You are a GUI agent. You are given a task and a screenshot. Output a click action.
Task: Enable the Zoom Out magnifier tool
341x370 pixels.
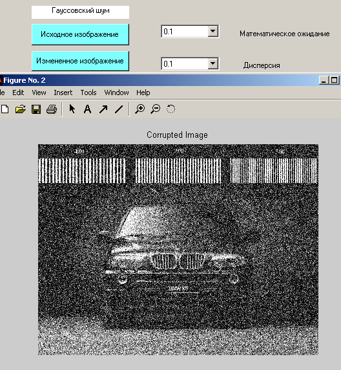point(156,109)
